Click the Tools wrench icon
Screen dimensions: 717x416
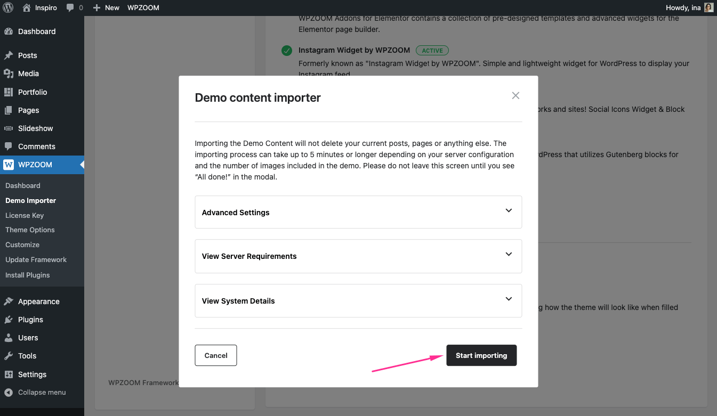[x=9, y=356]
